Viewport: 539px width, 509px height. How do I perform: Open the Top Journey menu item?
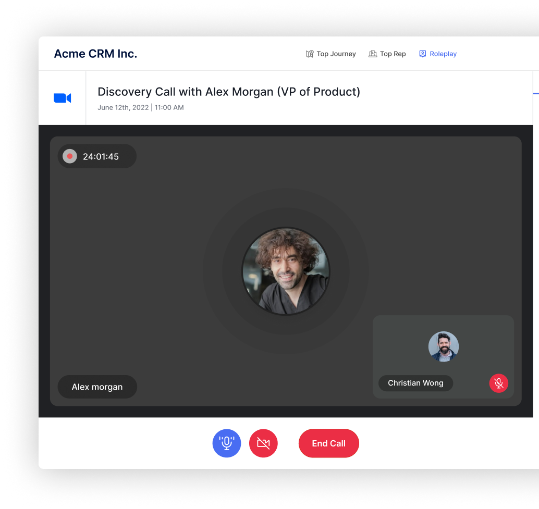point(330,54)
